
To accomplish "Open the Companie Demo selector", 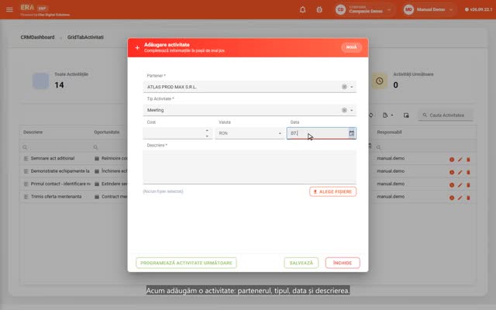I will click(366, 10).
